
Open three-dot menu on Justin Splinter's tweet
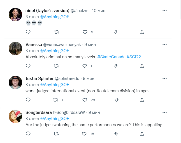(165, 79)
